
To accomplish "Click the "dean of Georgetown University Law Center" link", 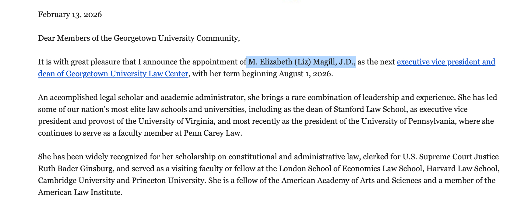I will coord(113,74).
